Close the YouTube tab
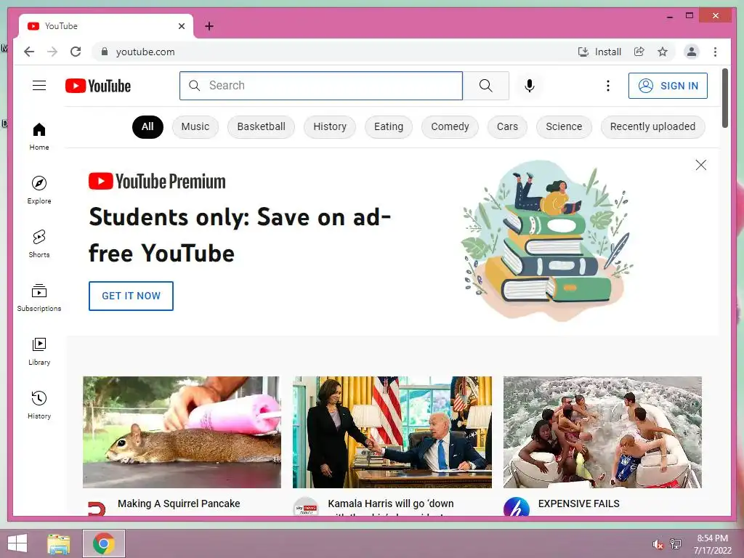The height and width of the screenshot is (558, 744). 181,26
